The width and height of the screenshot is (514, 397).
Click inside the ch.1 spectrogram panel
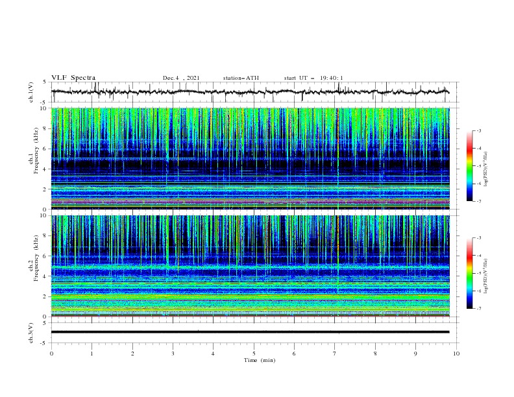(x=250, y=158)
